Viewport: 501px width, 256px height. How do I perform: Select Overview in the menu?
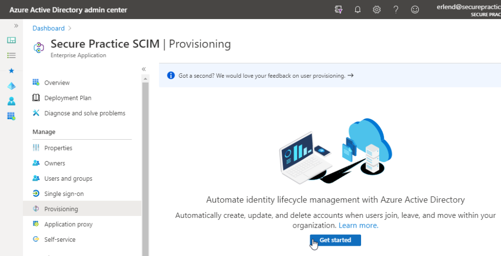pyautogui.click(x=57, y=83)
